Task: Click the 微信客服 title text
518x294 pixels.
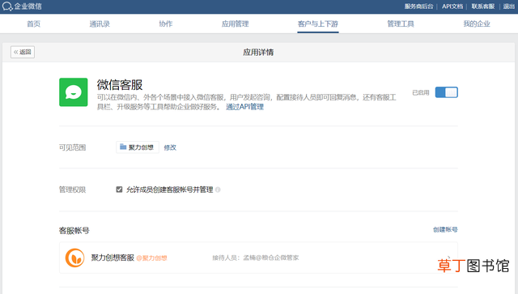Action: click(120, 85)
